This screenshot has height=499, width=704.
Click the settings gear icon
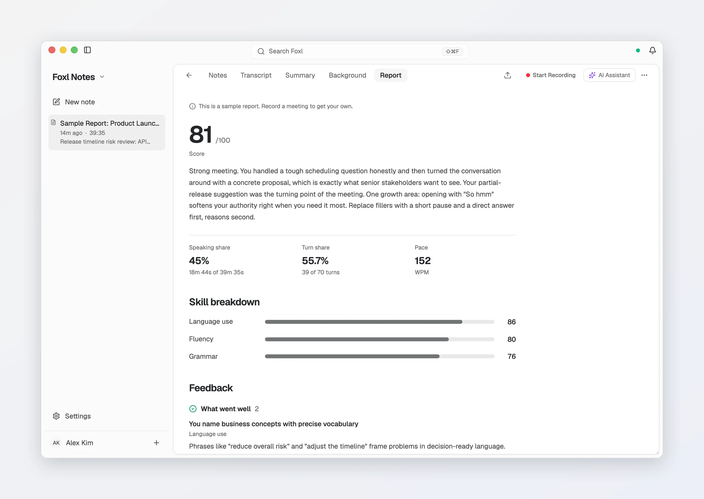coord(56,416)
